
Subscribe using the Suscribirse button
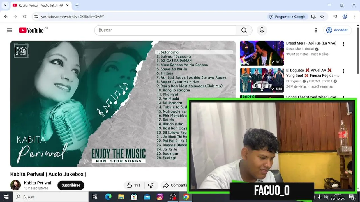pos(71,185)
